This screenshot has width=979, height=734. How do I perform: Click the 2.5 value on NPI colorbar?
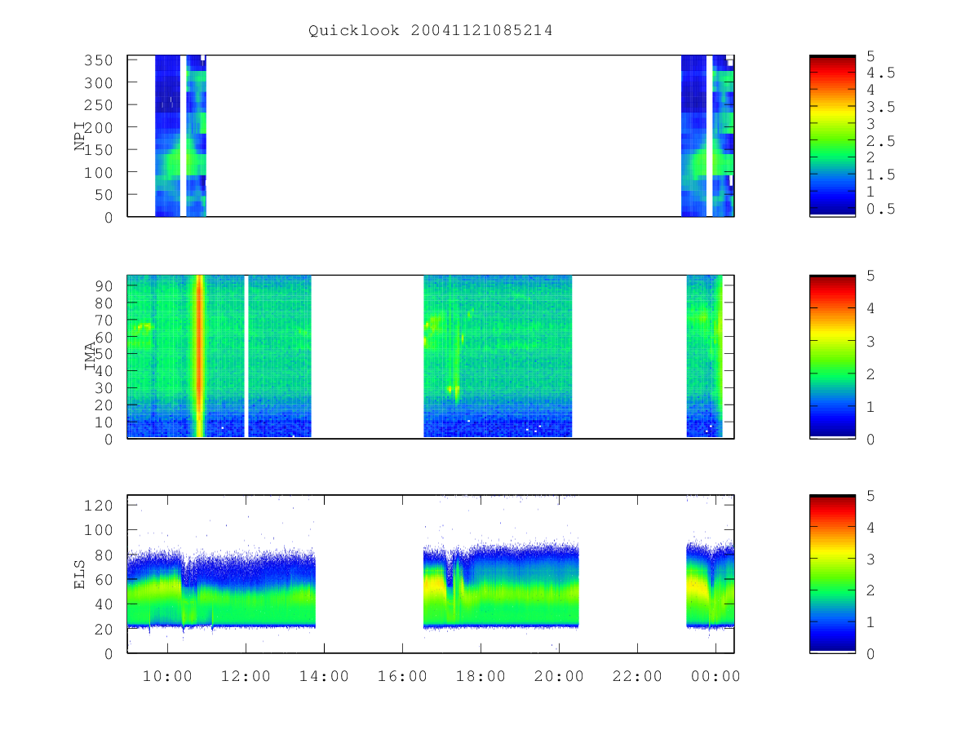(880, 141)
